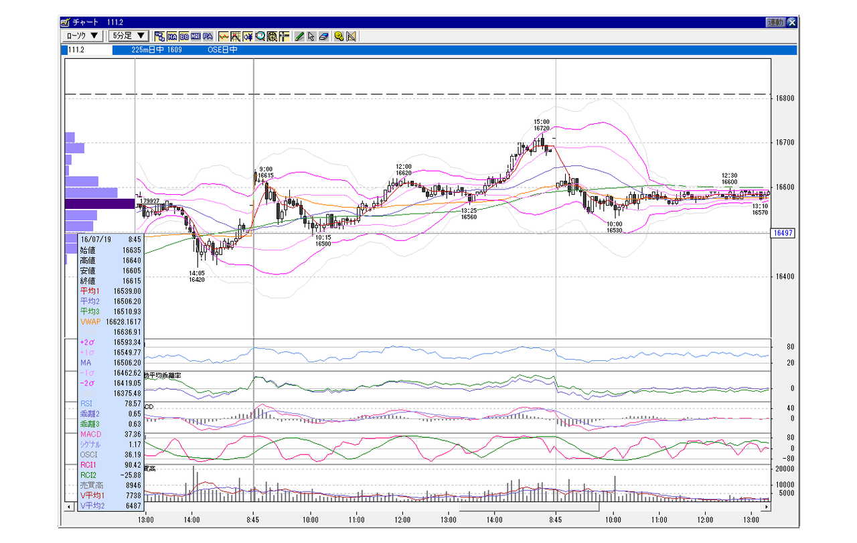
Task: Click the 13:25 16560 annotation
Action: point(469,214)
